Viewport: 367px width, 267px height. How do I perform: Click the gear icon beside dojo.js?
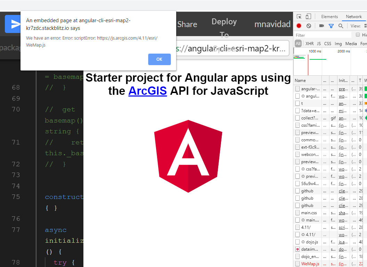[x=303, y=242]
